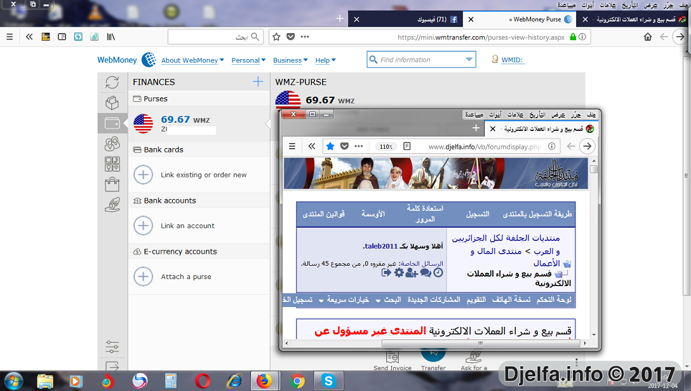Open the WMID link in the WebMoney header
691x391 pixels.
(512, 60)
